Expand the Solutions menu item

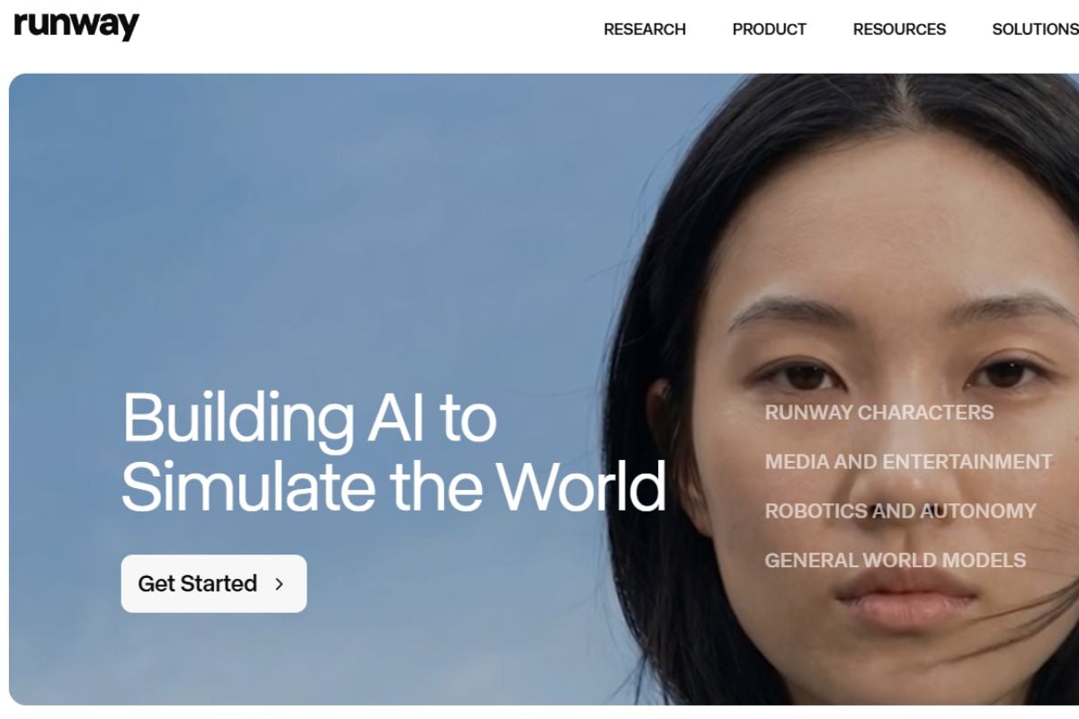pos(1035,29)
